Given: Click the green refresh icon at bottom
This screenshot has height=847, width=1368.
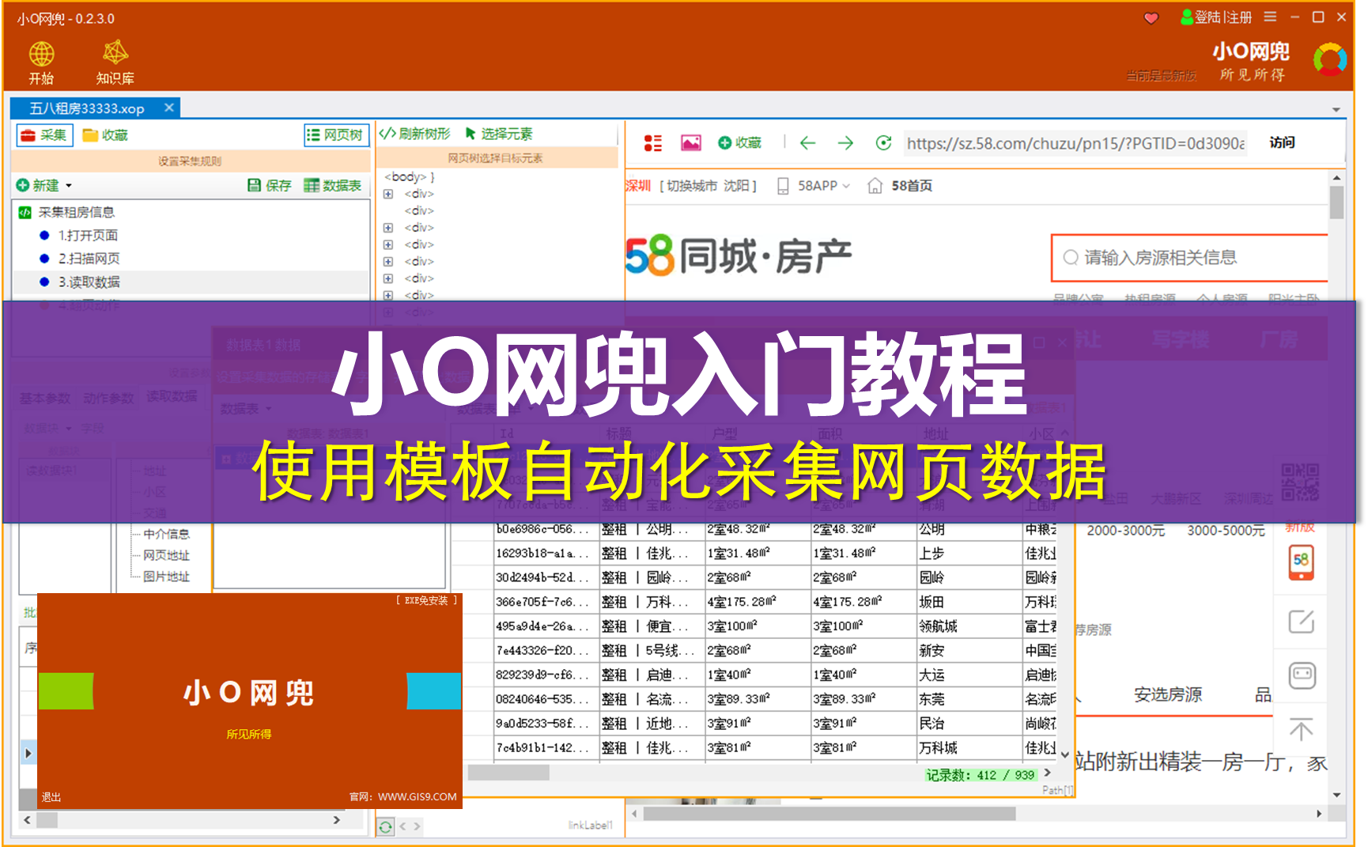Looking at the screenshot, I should click(x=385, y=827).
